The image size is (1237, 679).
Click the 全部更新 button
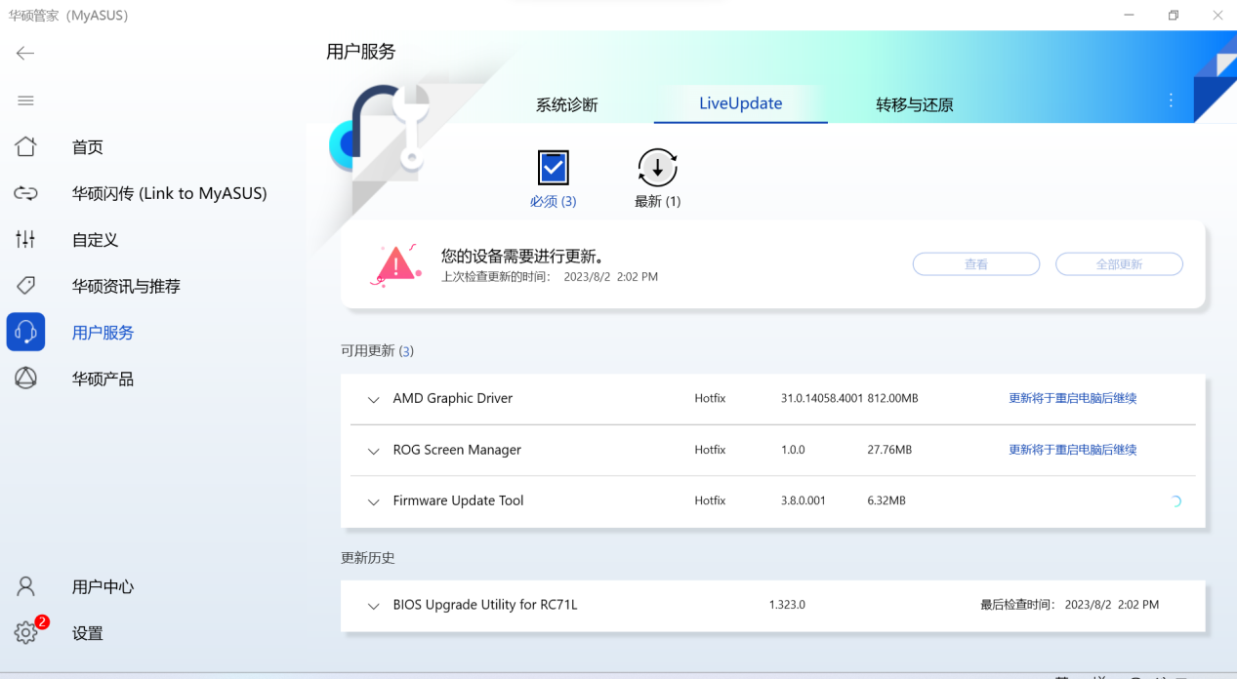coord(1118,263)
